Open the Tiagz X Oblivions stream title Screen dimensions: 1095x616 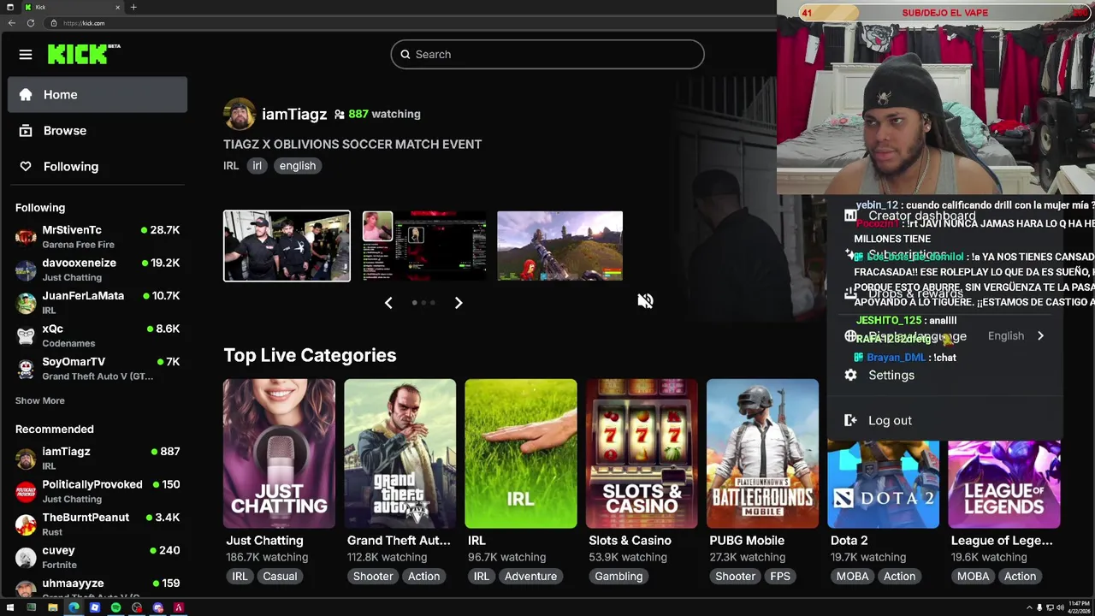tap(352, 144)
